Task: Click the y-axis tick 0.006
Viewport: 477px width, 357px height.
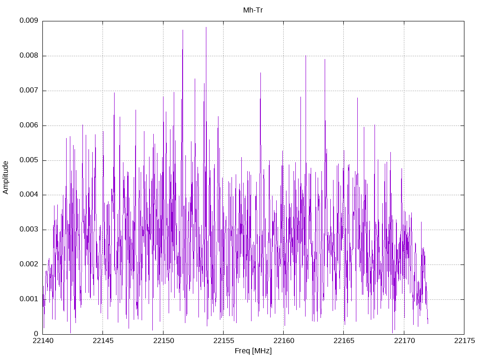Action: coord(29,126)
